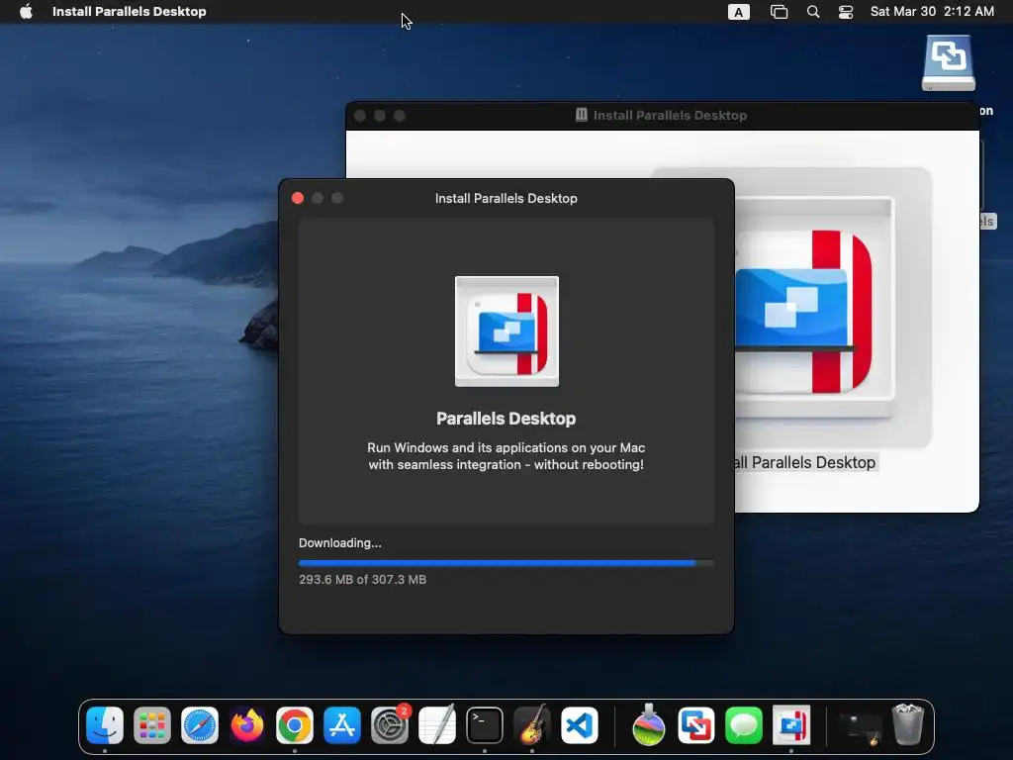Open the Stage Manager windows icon
The image size is (1013, 760).
780,12
